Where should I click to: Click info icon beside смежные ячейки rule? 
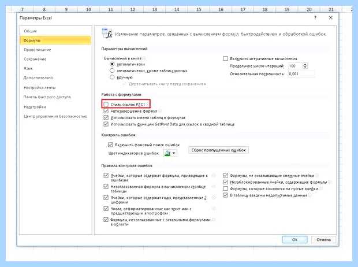(x=317, y=176)
